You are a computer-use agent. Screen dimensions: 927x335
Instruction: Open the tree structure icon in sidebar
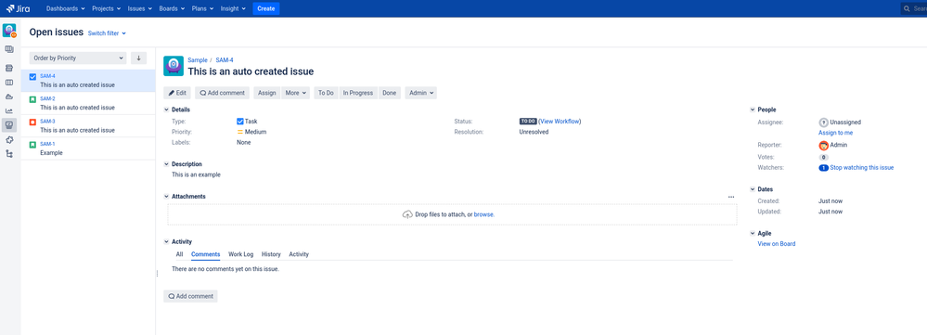9,154
